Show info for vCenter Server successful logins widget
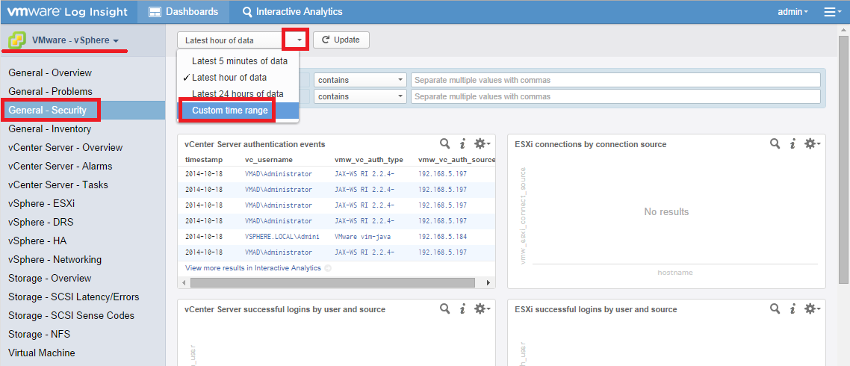 462,308
